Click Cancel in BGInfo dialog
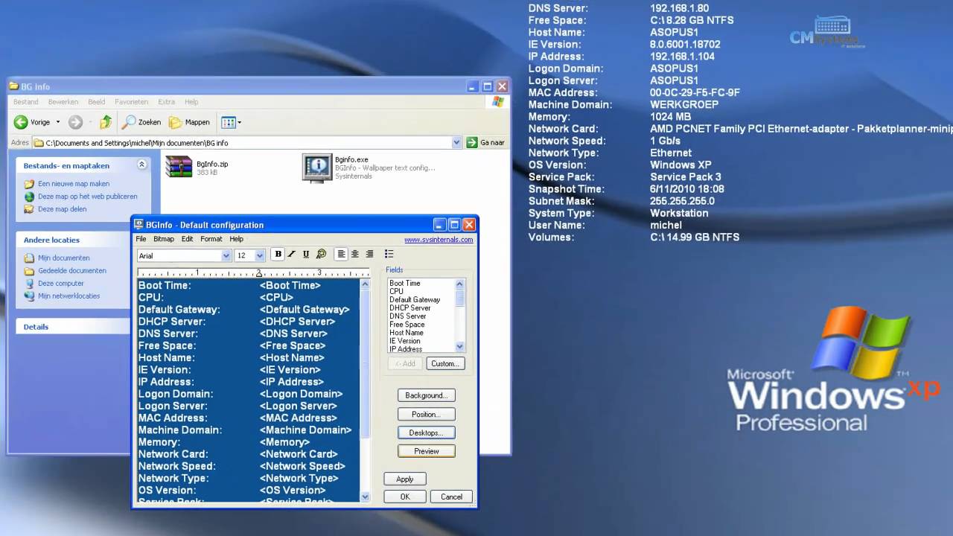This screenshot has height=536, width=953. (451, 497)
